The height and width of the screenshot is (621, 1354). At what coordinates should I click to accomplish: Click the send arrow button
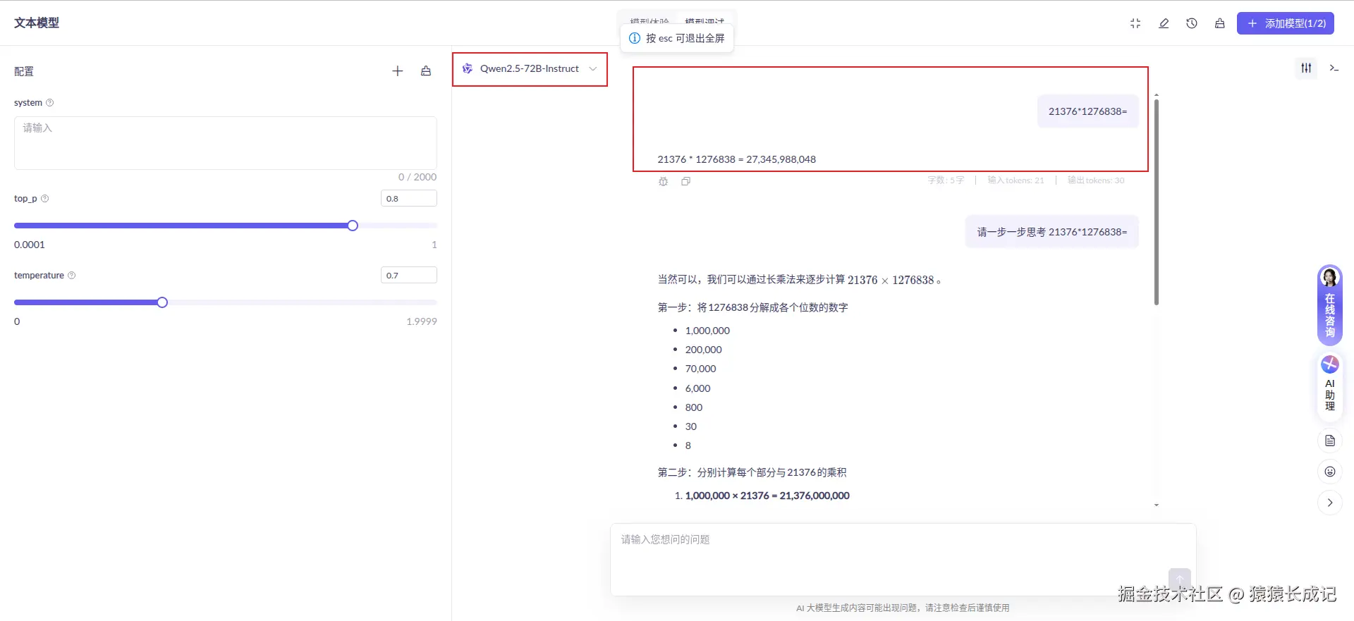1179,579
